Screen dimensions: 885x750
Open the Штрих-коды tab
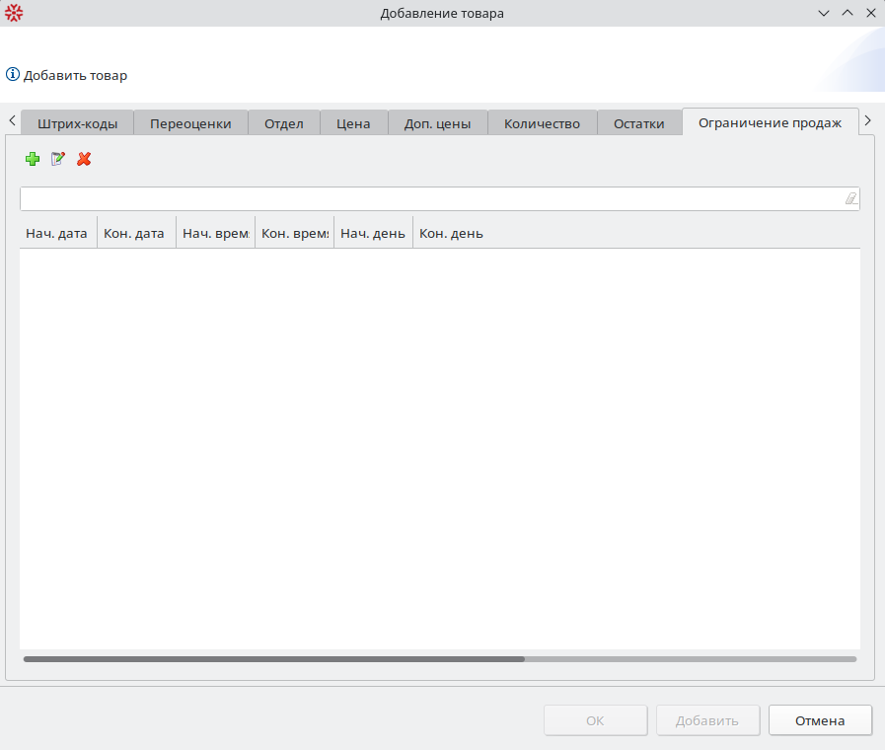click(x=77, y=123)
